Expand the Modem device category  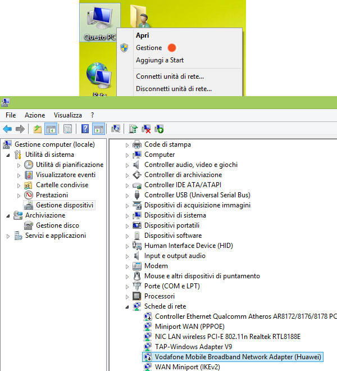tap(127, 266)
